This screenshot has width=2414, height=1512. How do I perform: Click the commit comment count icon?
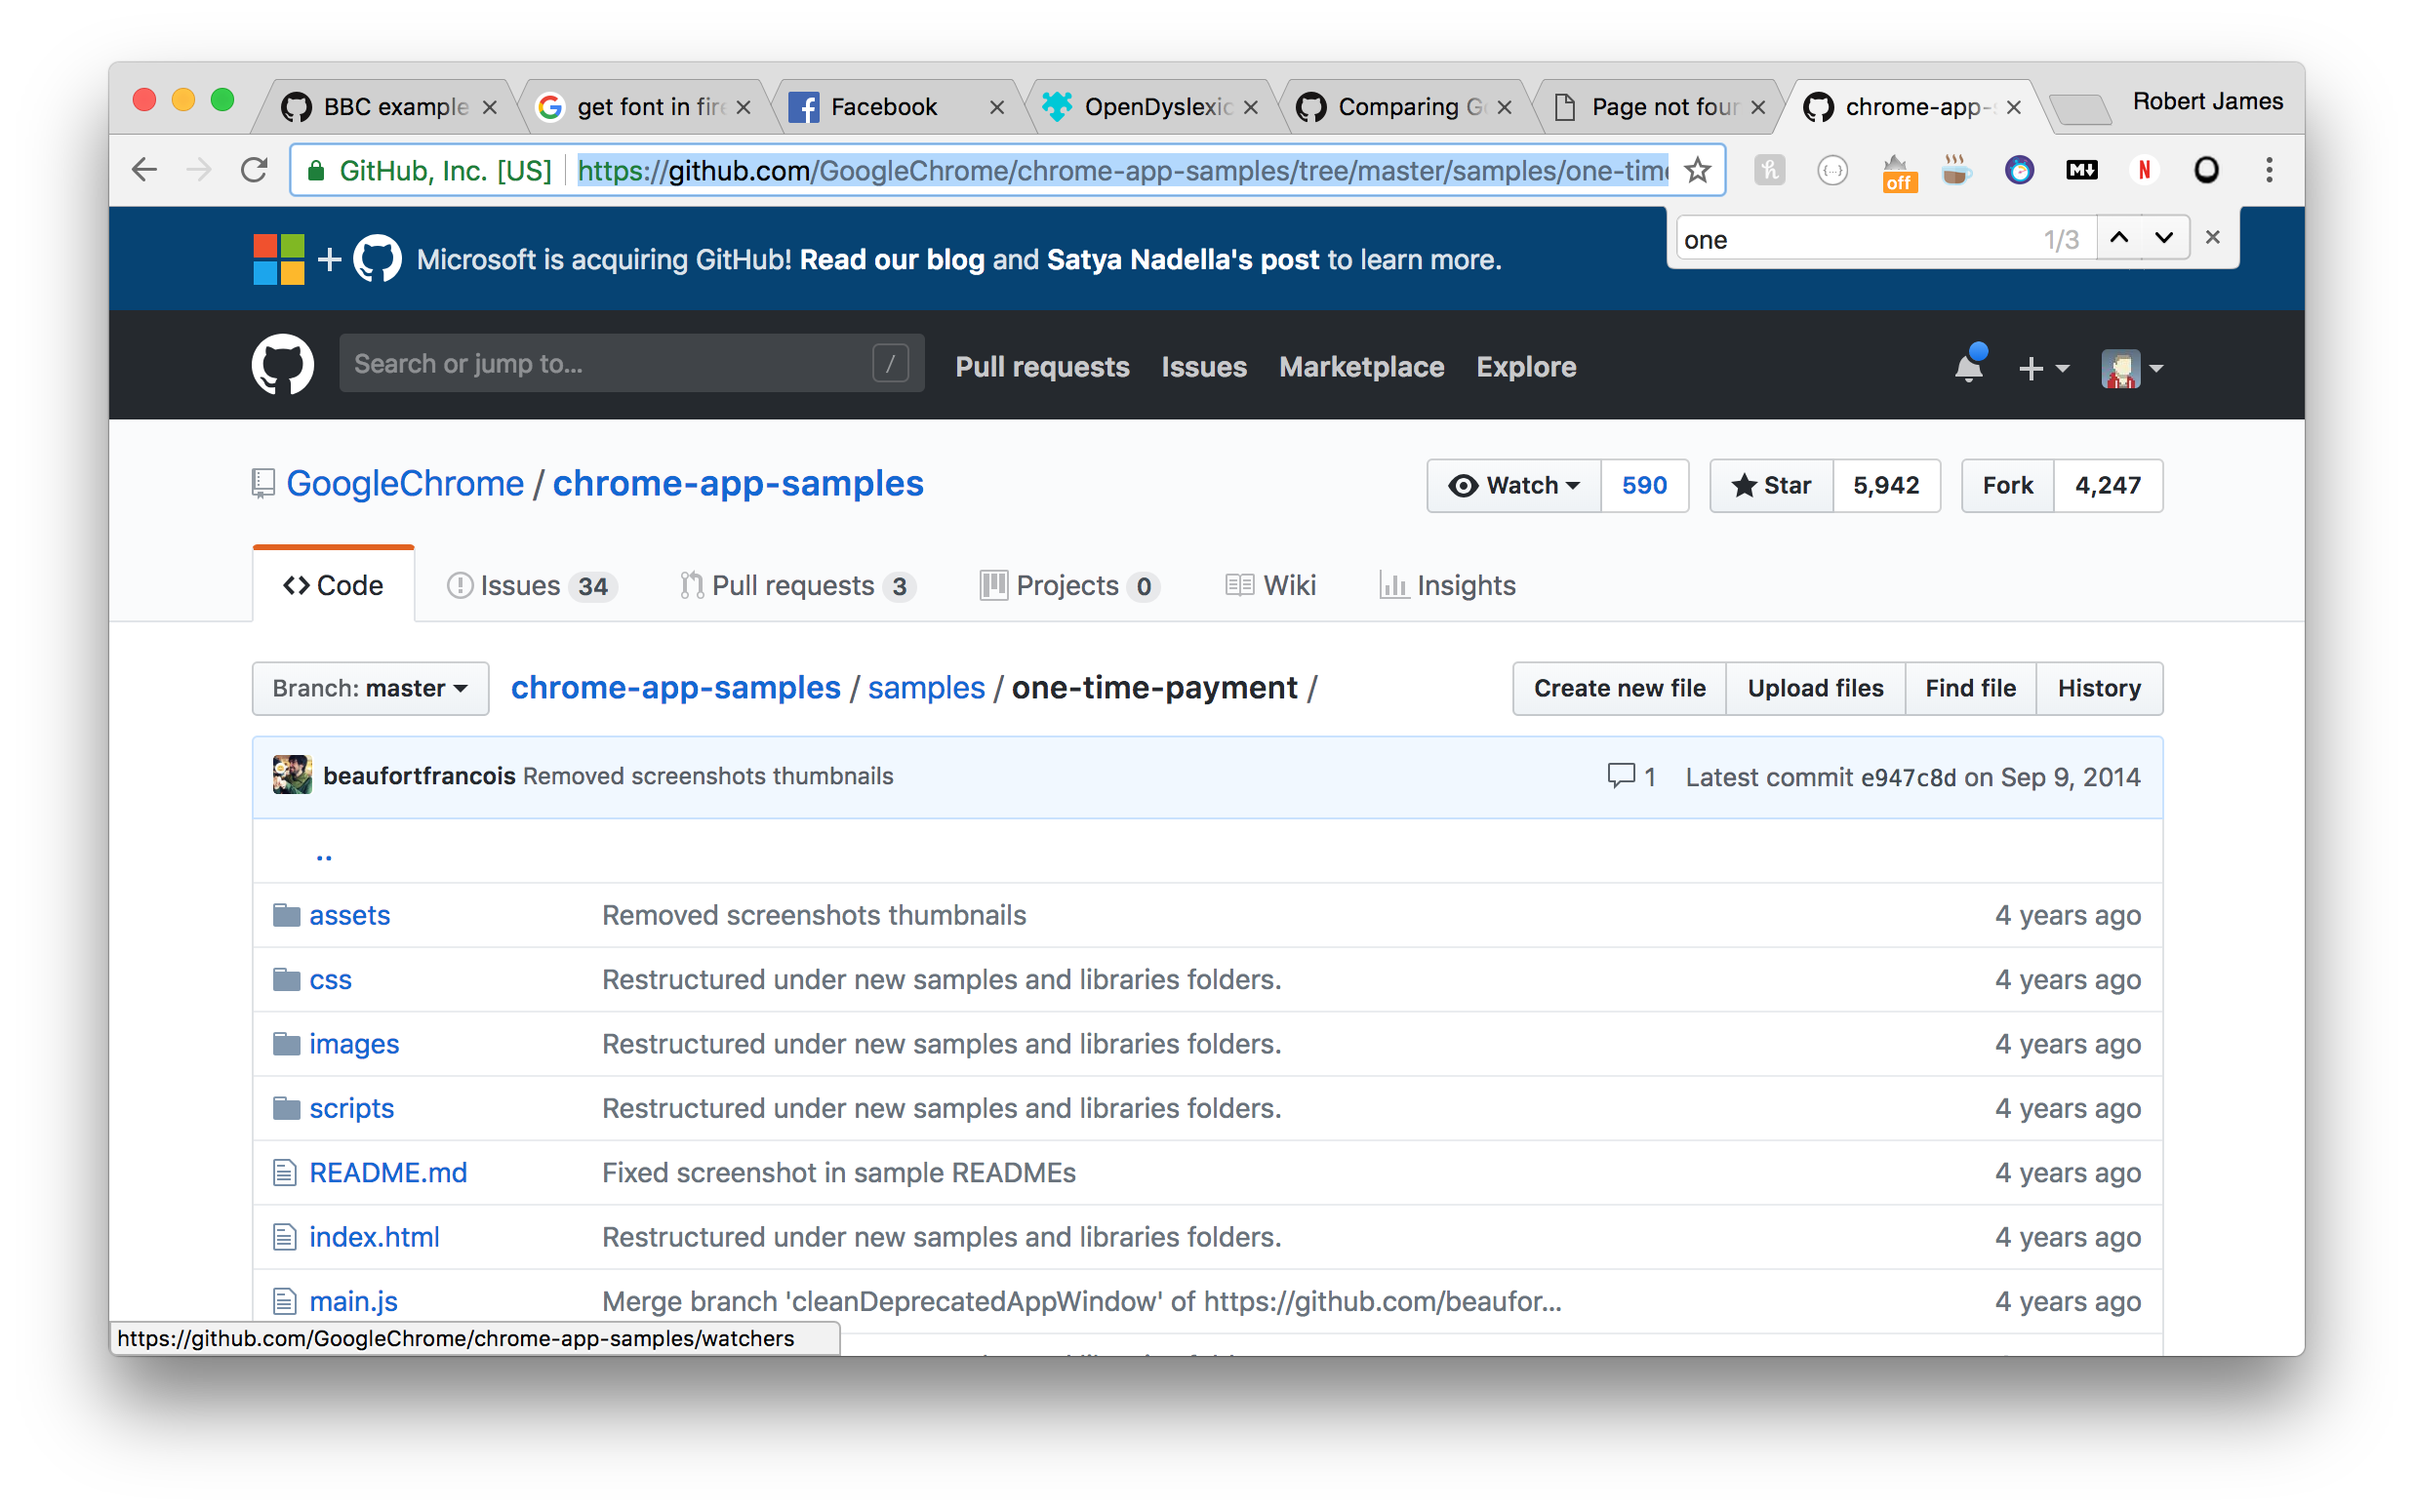[1621, 776]
